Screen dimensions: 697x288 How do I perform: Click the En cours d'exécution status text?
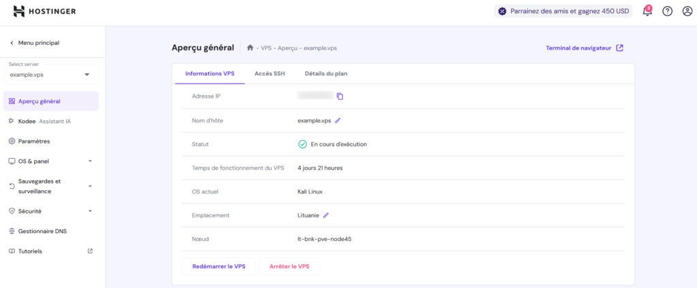click(339, 144)
